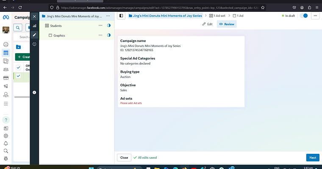Open the history clock icon
The image size is (322, 169).
(x=34, y=44)
